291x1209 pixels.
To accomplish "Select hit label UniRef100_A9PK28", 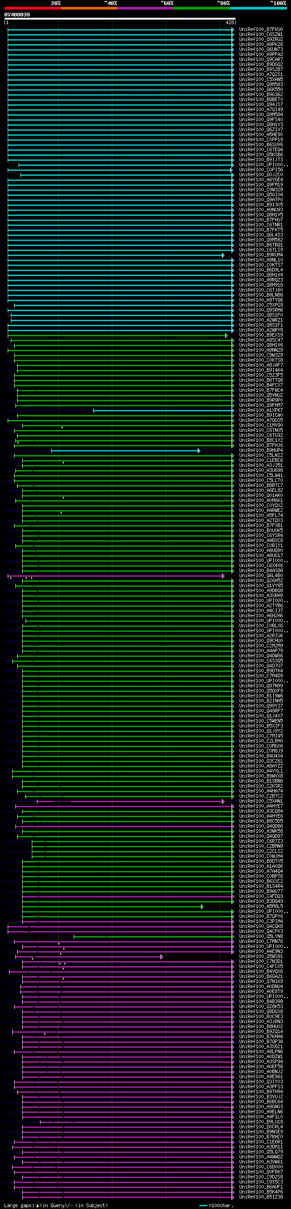I will point(261,45).
